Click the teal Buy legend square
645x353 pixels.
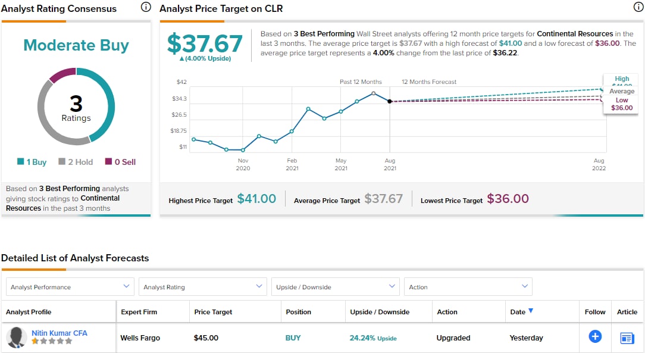click(x=21, y=162)
